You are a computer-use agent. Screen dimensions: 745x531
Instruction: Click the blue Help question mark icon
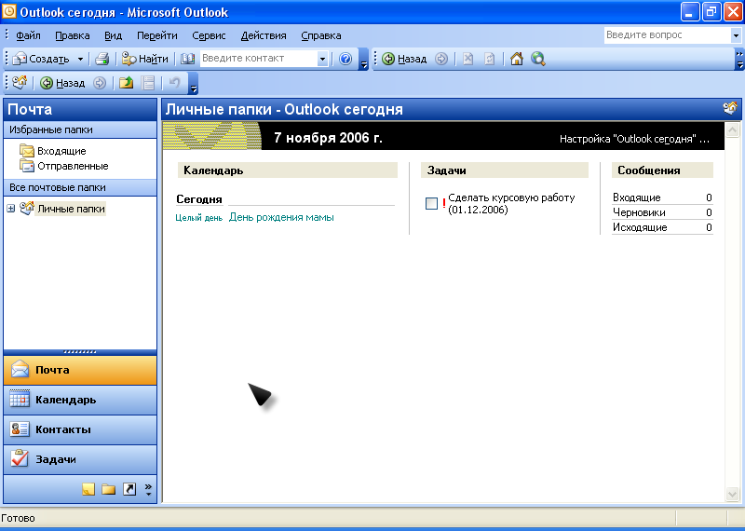pos(345,59)
